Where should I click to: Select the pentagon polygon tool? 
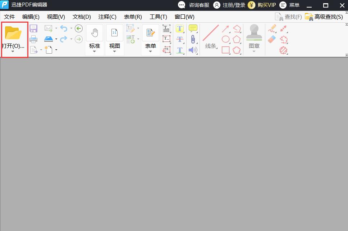[237, 39]
